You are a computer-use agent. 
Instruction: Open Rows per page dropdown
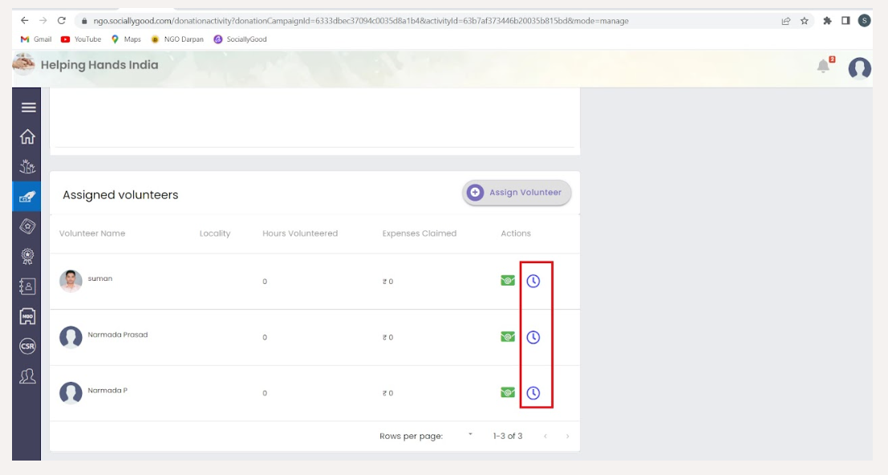click(x=470, y=435)
